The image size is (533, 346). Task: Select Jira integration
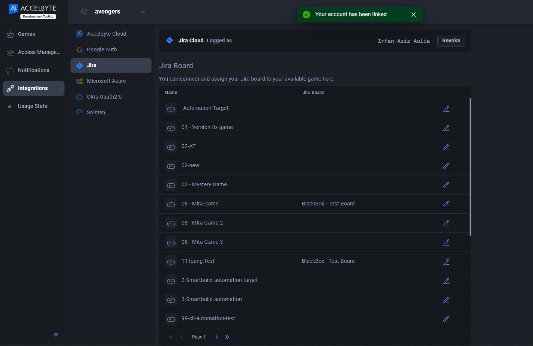(x=111, y=65)
